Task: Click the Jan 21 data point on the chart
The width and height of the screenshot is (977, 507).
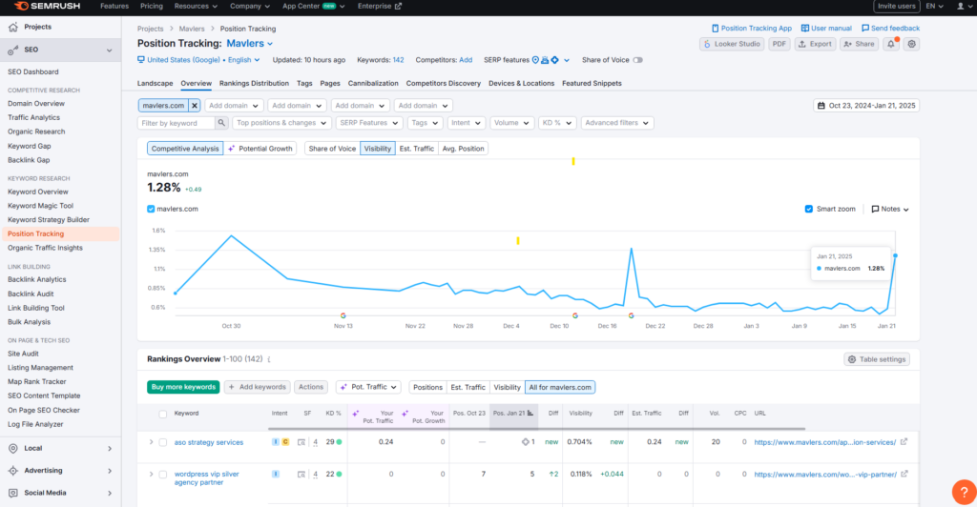Action: pyautogui.click(x=895, y=255)
